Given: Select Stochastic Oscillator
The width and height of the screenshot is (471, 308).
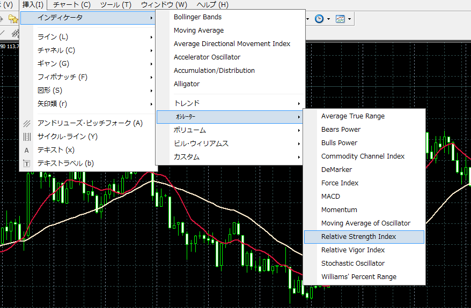Looking at the screenshot, I should tap(364, 264).
